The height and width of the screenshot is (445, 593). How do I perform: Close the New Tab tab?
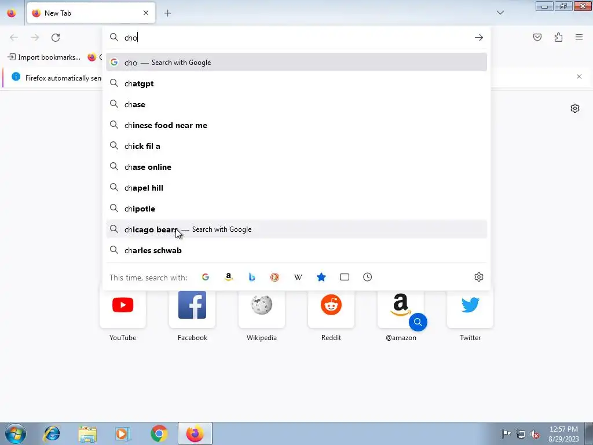tap(145, 13)
